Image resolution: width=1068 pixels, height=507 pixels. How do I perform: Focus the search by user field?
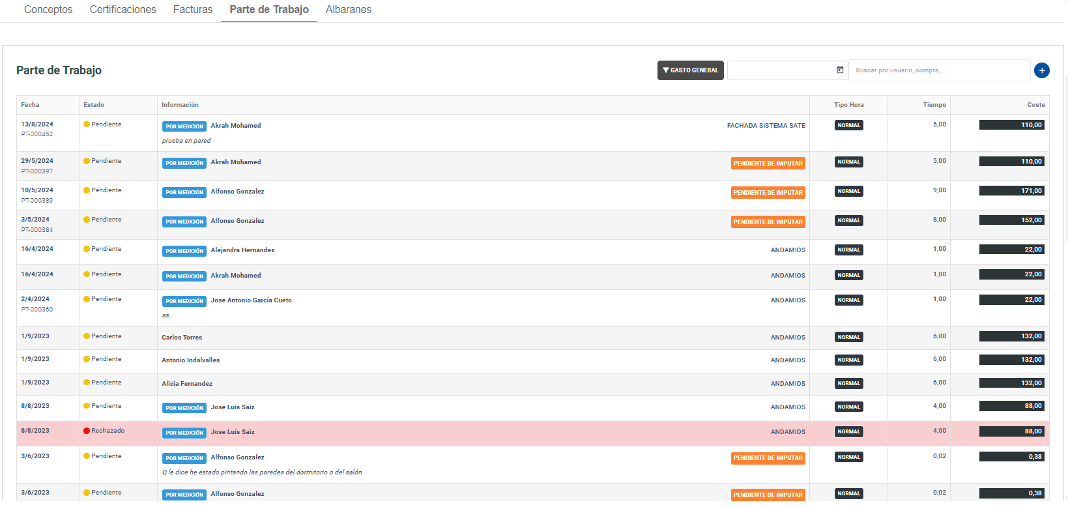click(938, 70)
